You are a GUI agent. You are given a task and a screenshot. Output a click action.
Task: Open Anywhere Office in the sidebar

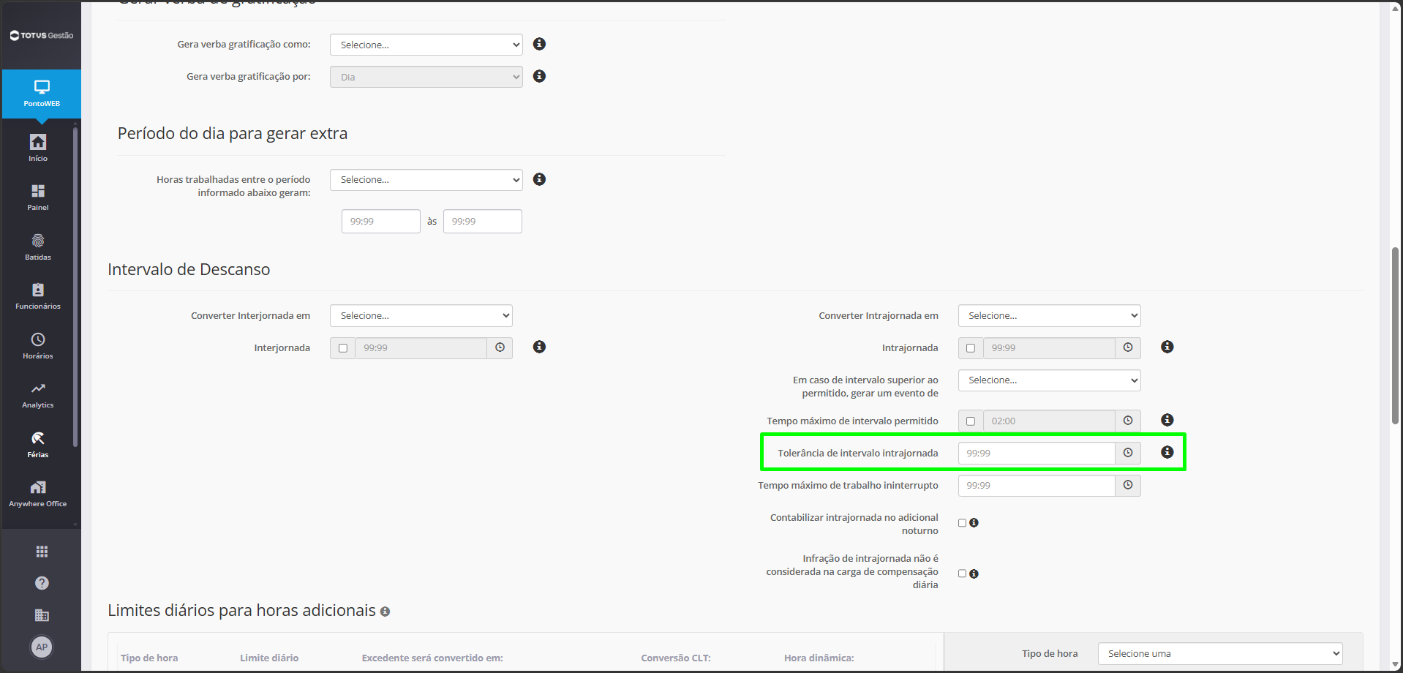coord(38,494)
